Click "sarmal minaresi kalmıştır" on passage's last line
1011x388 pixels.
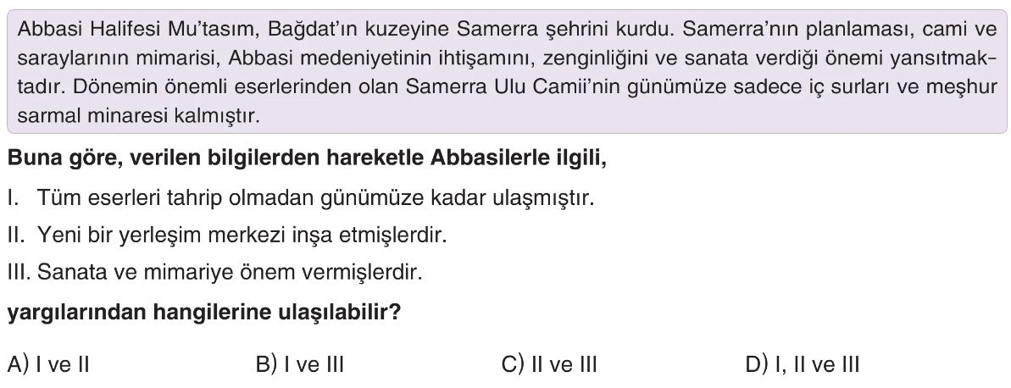(x=137, y=116)
